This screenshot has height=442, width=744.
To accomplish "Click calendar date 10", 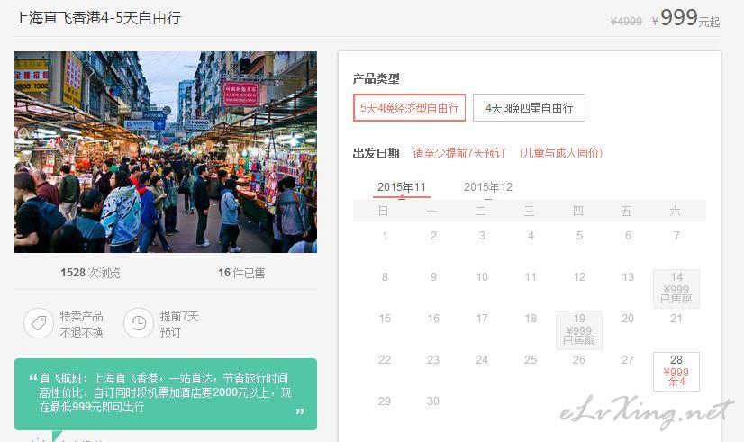I will click(x=482, y=277).
